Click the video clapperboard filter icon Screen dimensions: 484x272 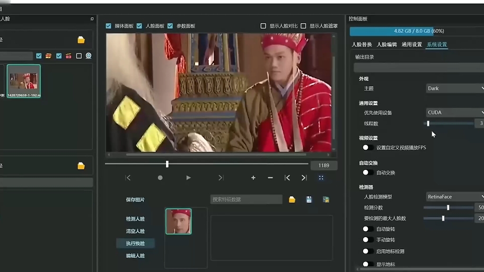(68, 56)
